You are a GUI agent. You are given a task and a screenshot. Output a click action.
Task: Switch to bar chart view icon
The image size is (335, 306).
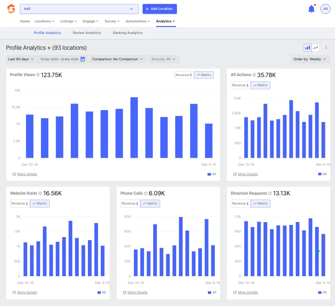click(307, 48)
